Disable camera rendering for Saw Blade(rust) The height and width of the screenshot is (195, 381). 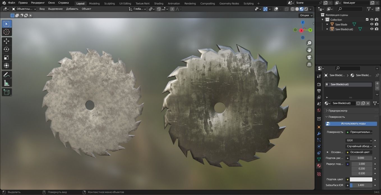pos(377,29)
